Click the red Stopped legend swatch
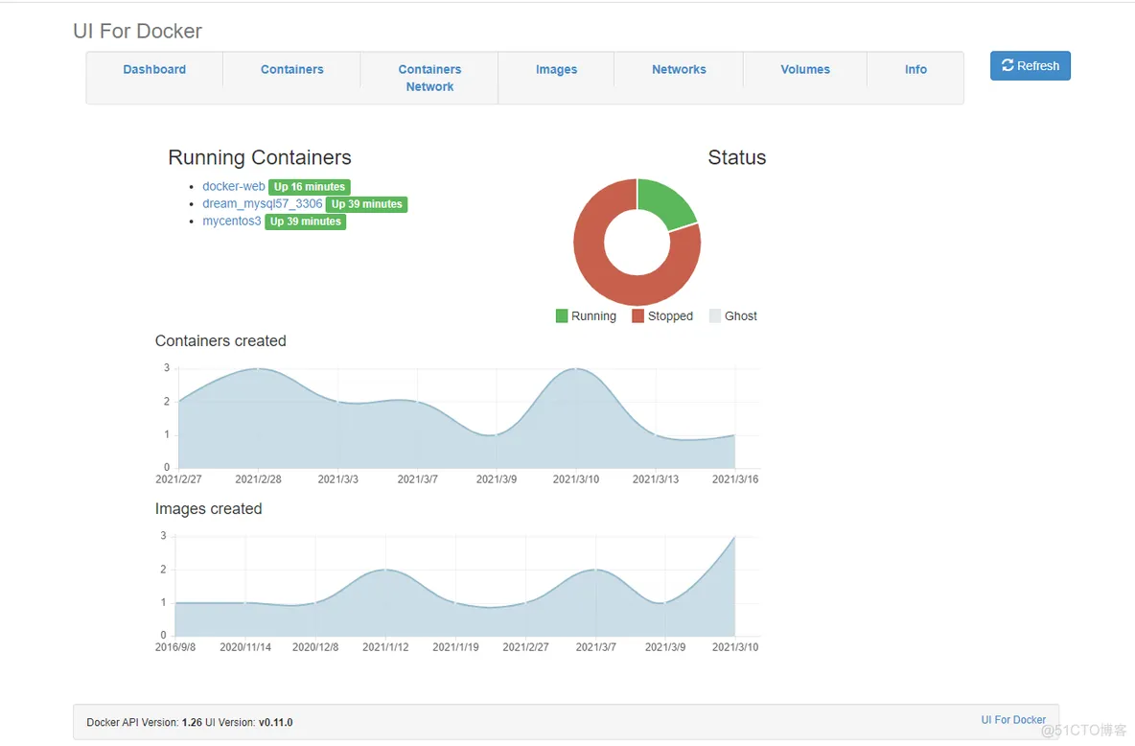Viewport: 1135px width, 746px height. click(637, 315)
